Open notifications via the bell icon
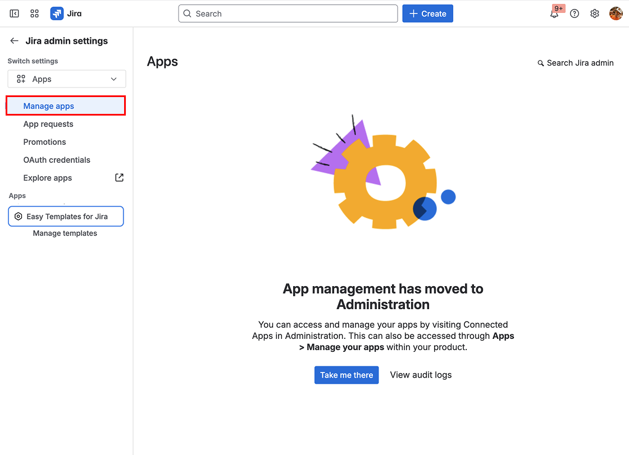Viewport: 629px width, 455px height. 554,13
